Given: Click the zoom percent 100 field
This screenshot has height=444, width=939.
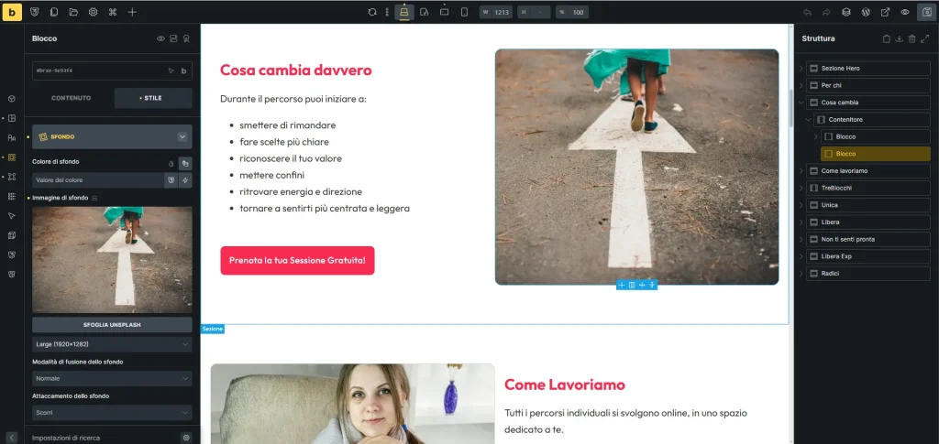Looking at the screenshot, I should pos(572,12).
